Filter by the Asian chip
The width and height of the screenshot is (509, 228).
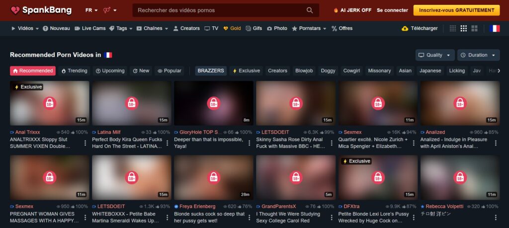[405, 71]
